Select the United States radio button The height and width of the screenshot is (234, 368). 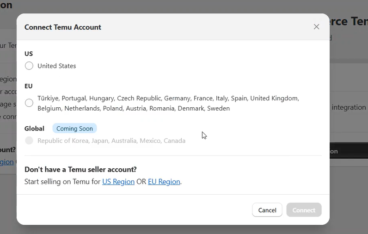coord(29,66)
